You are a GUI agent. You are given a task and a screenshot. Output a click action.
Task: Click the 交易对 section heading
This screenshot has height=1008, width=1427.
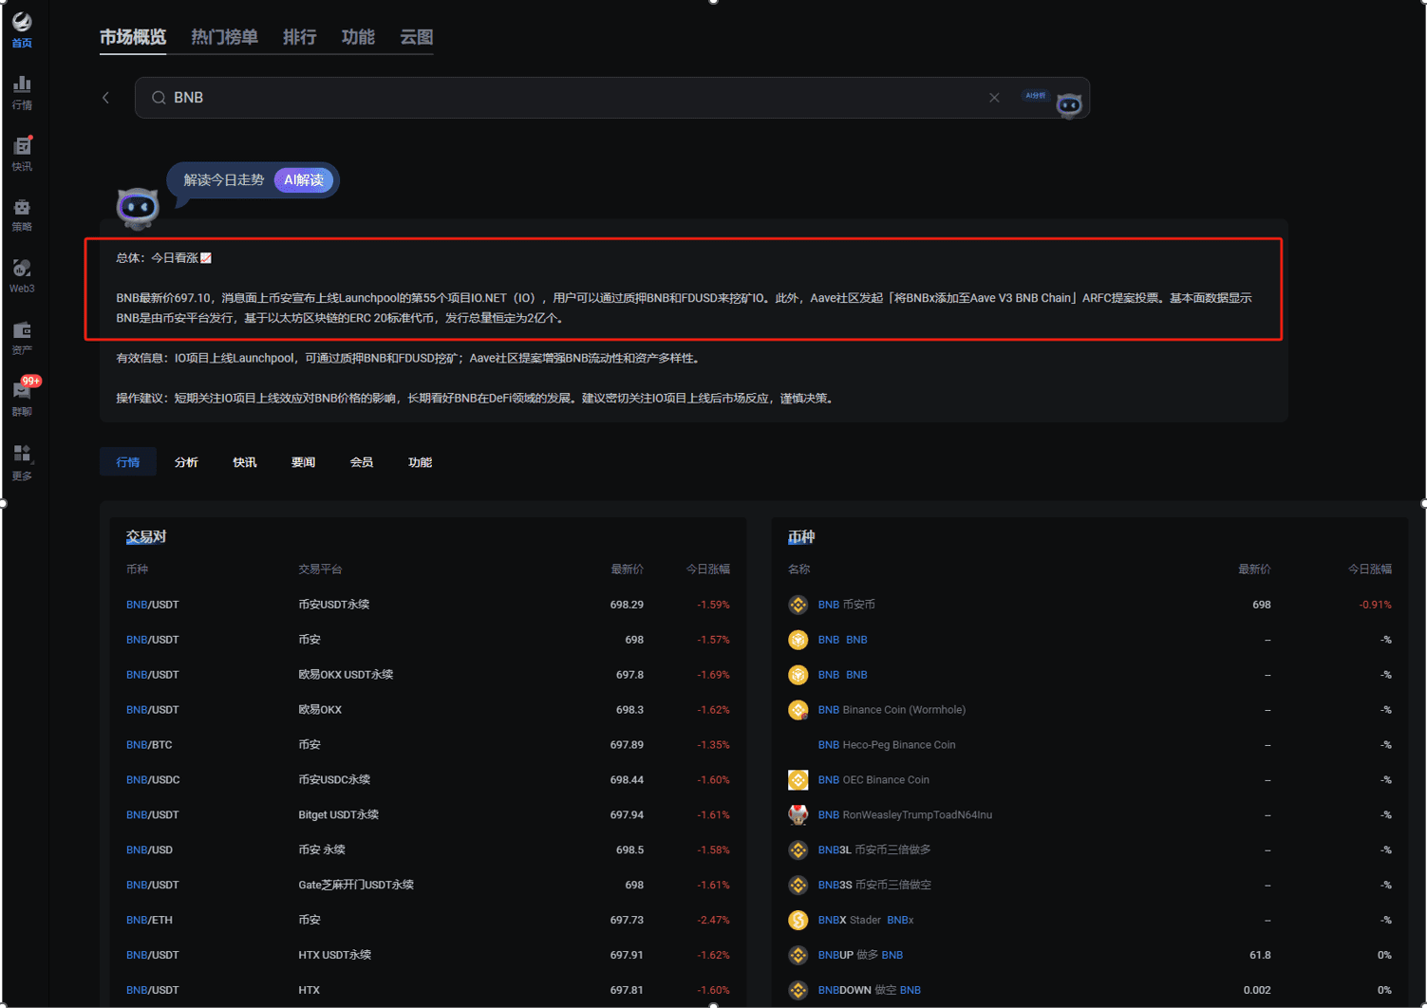click(146, 537)
